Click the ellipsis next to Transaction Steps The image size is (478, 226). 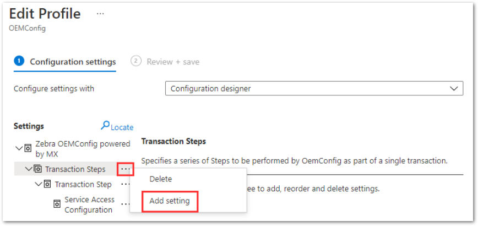(x=126, y=169)
